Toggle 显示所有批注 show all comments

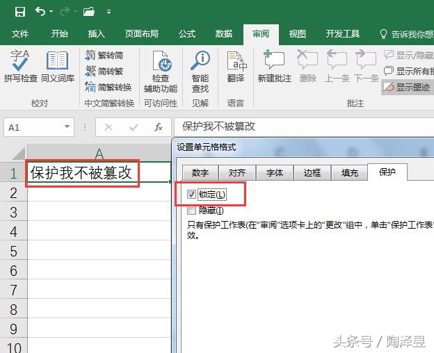(408, 72)
